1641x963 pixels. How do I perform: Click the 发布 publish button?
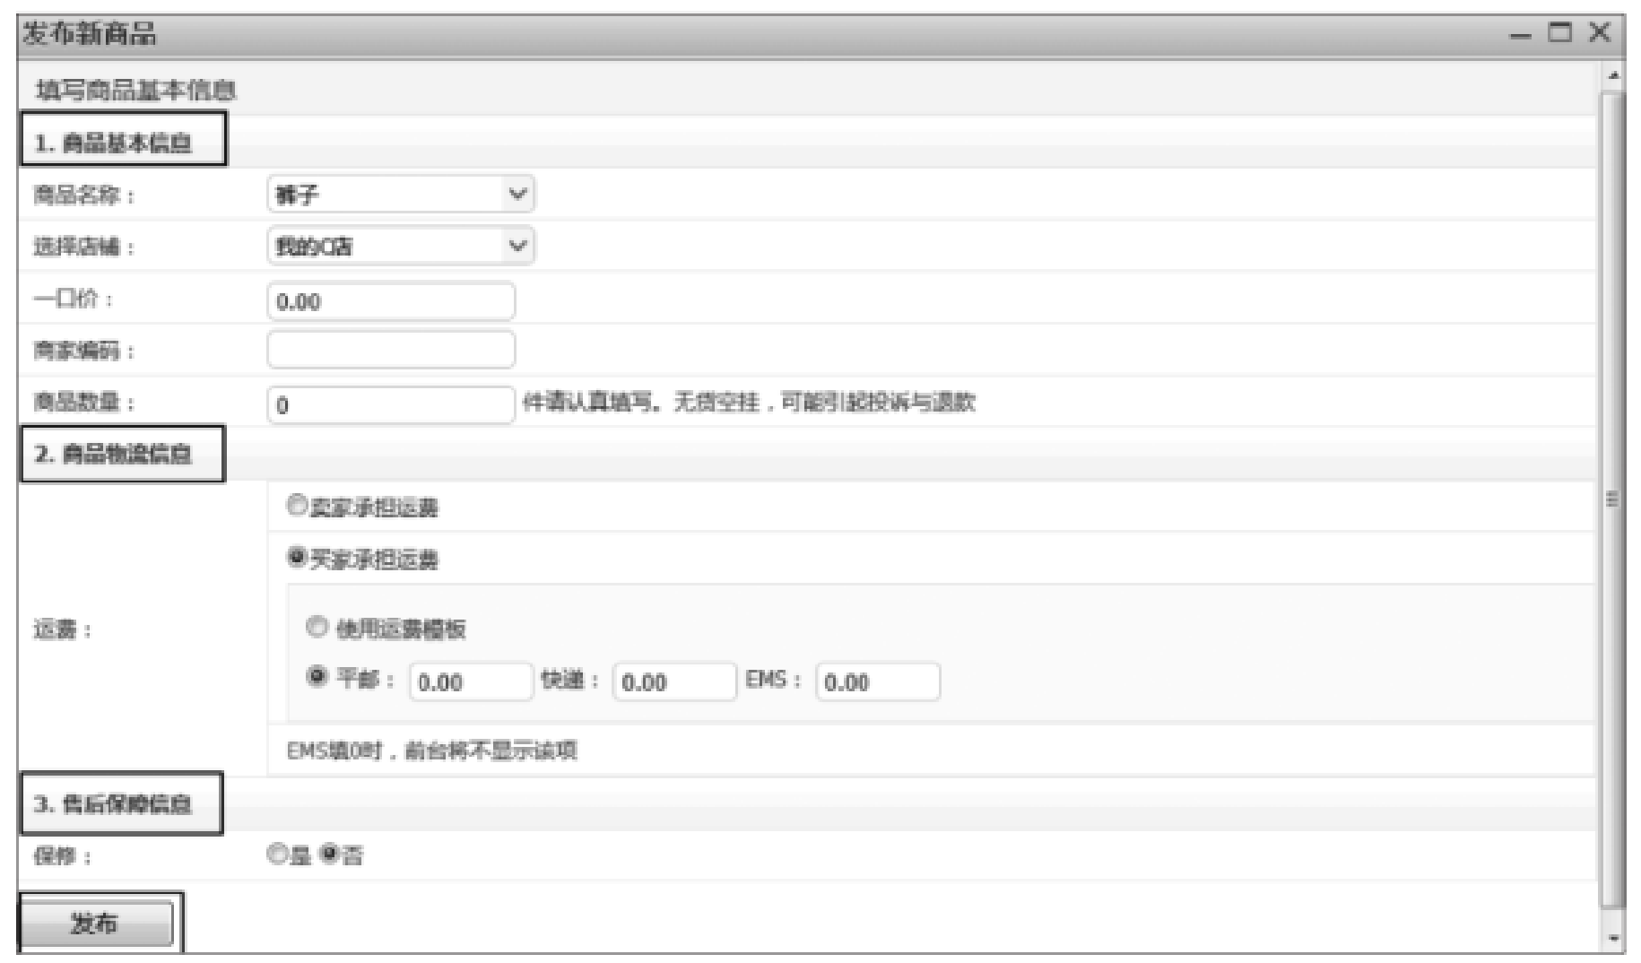96,924
